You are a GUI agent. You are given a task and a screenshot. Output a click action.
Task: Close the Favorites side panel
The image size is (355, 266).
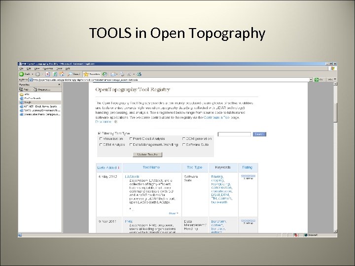(x=59, y=85)
